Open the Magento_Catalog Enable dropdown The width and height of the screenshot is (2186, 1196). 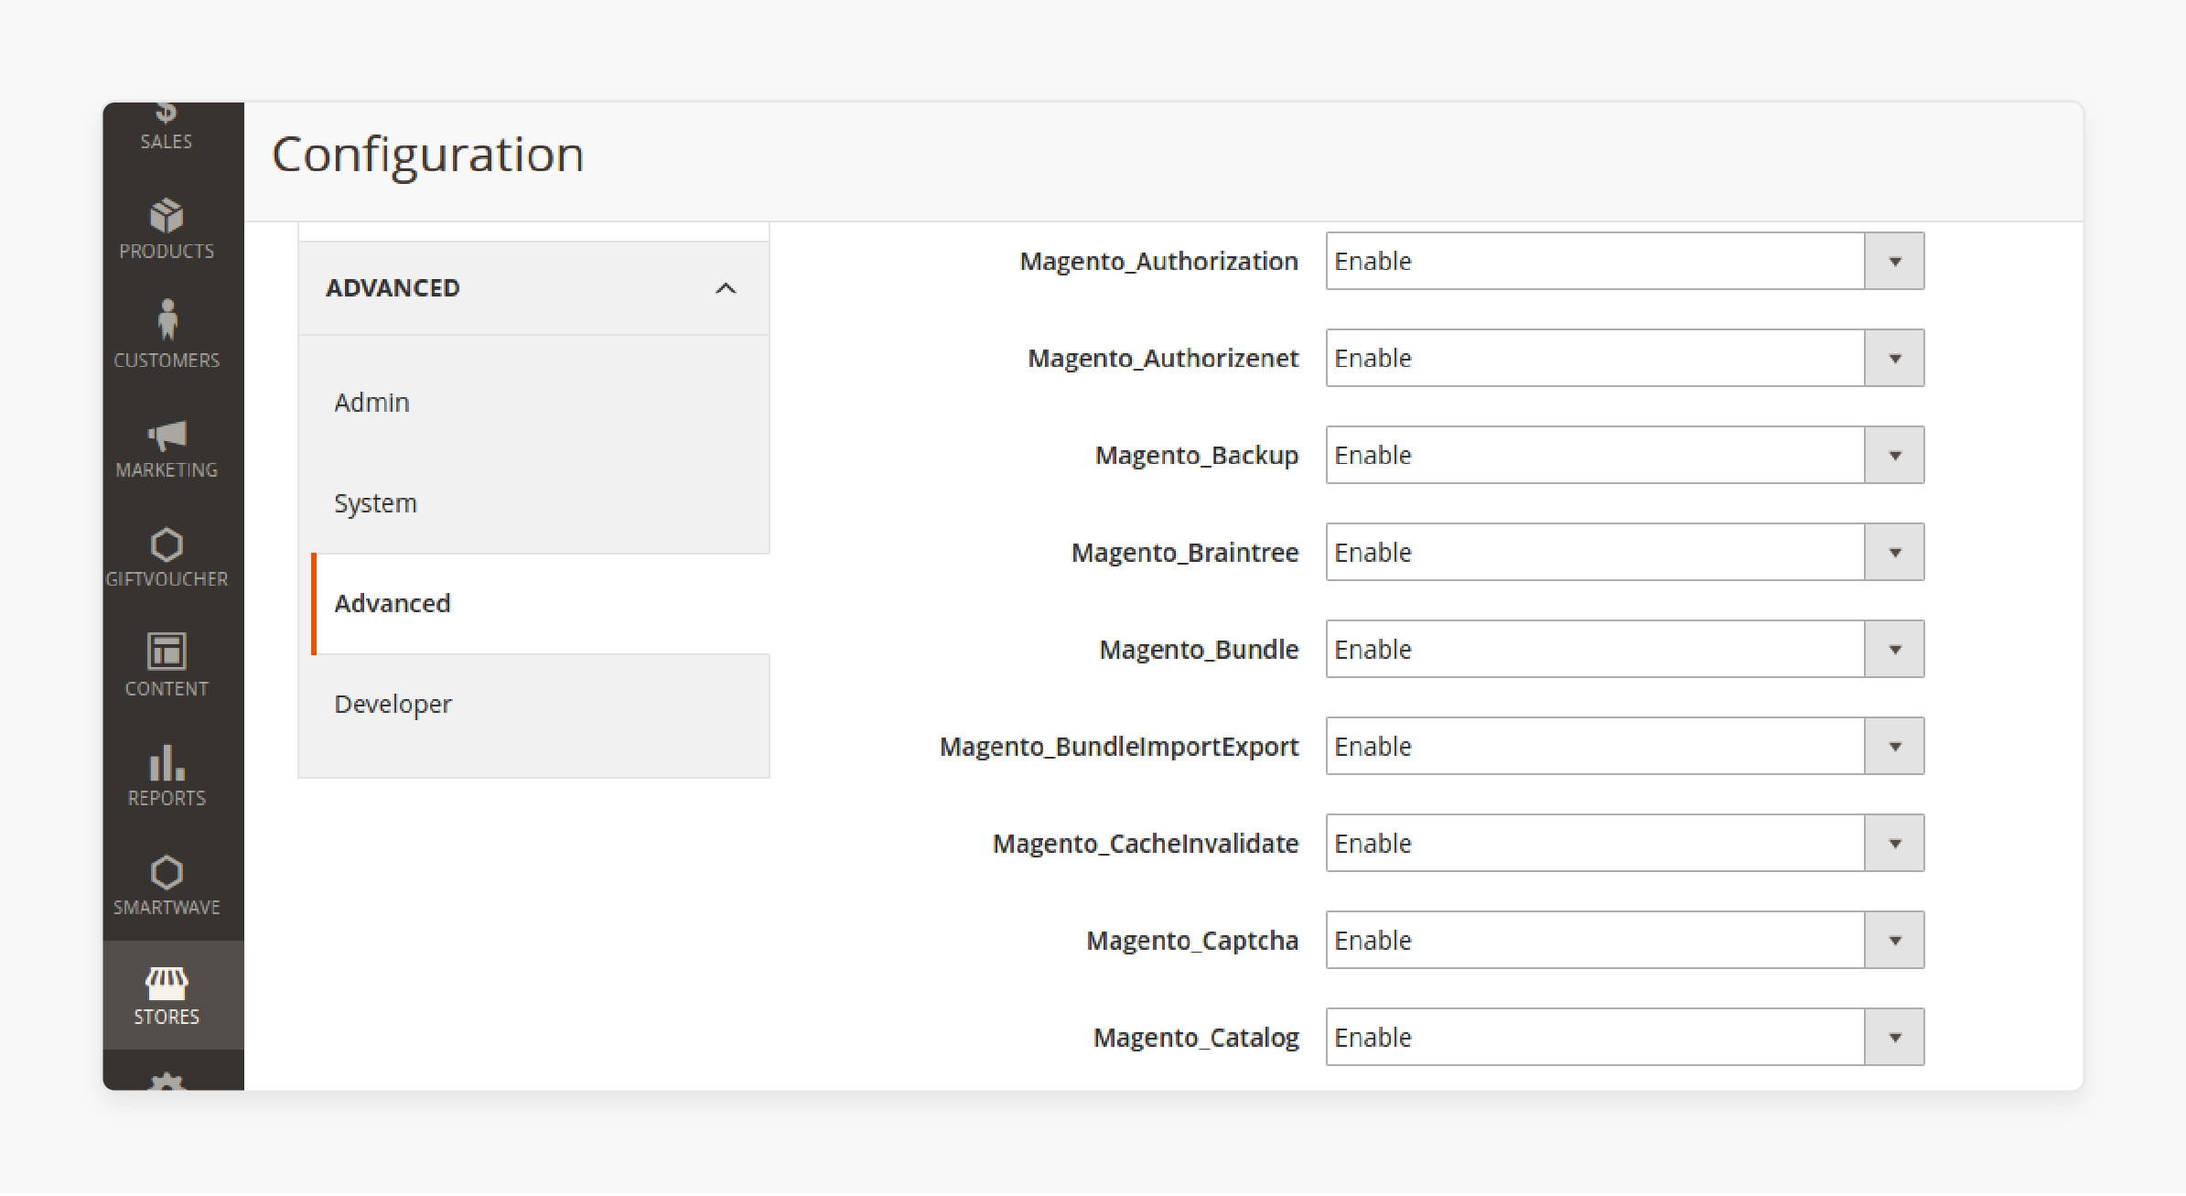coord(1625,1038)
